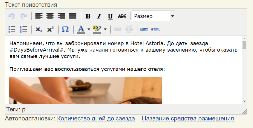This screenshot has height=128, width=253.
Task: Click the editor scroll up arrow
Action: point(244,38)
